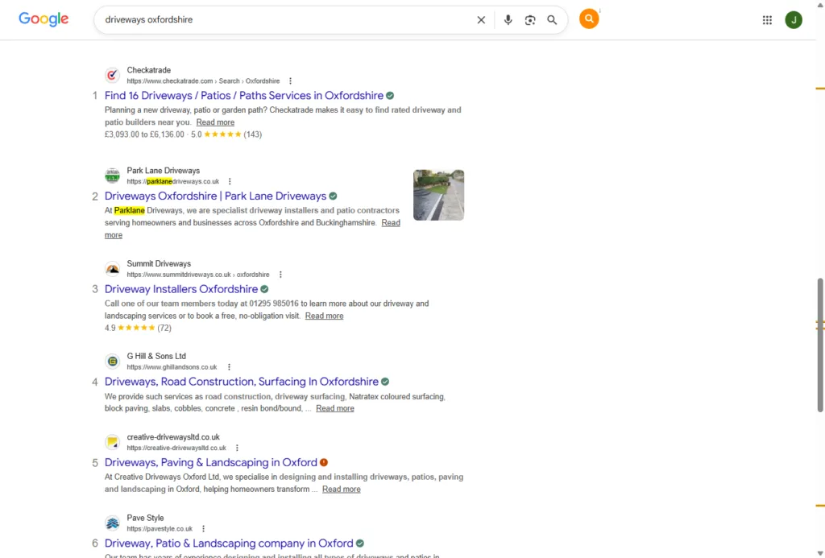Clear the search query with X
This screenshot has width=825, height=558.
pyautogui.click(x=481, y=20)
